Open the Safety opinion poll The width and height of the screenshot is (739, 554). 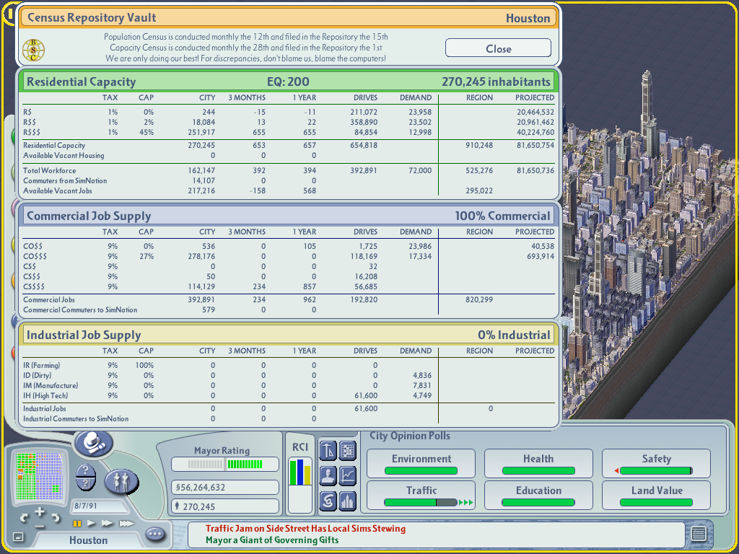pyautogui.click(x=656, y=463)
